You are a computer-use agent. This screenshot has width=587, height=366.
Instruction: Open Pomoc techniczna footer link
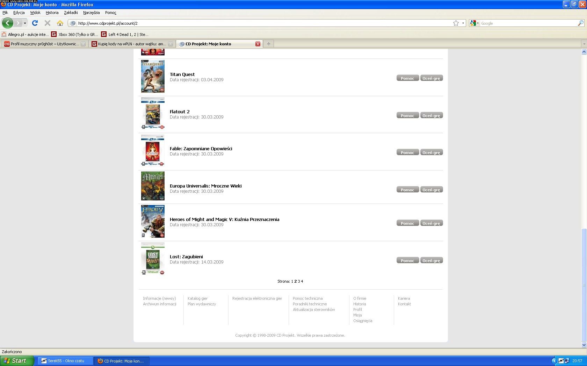(x=308, y=298)
